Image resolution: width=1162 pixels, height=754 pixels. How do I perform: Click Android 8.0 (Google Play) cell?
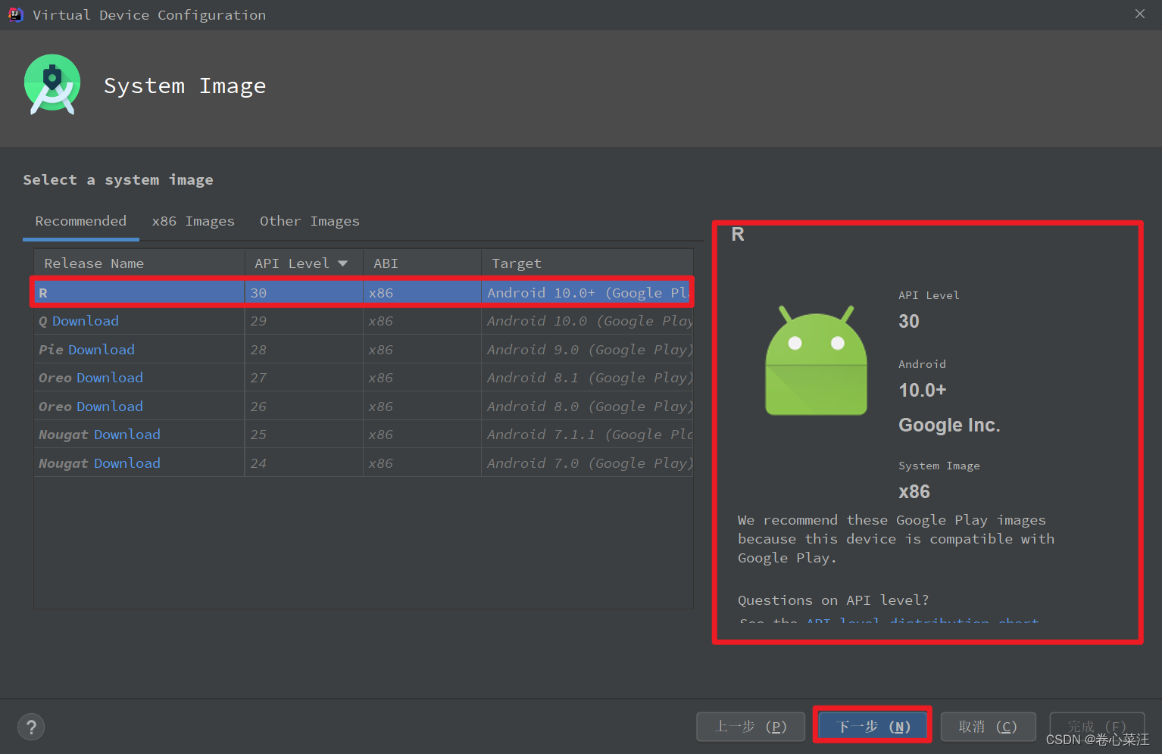[x=587, y=407]
